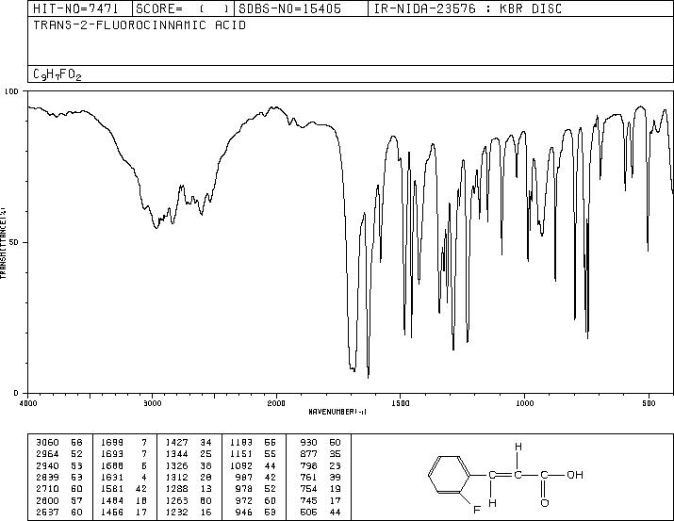Click the OH group in the structure diagram
This screenshot has width=674, height=521.
[x=575, y=475]
